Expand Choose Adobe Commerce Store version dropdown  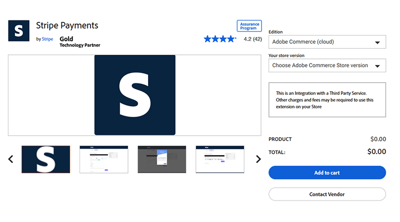tap(327, 65)
